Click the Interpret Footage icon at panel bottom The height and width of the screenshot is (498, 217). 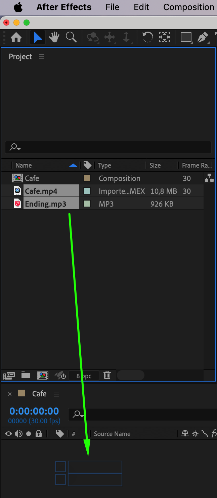(x=9, y=375)
